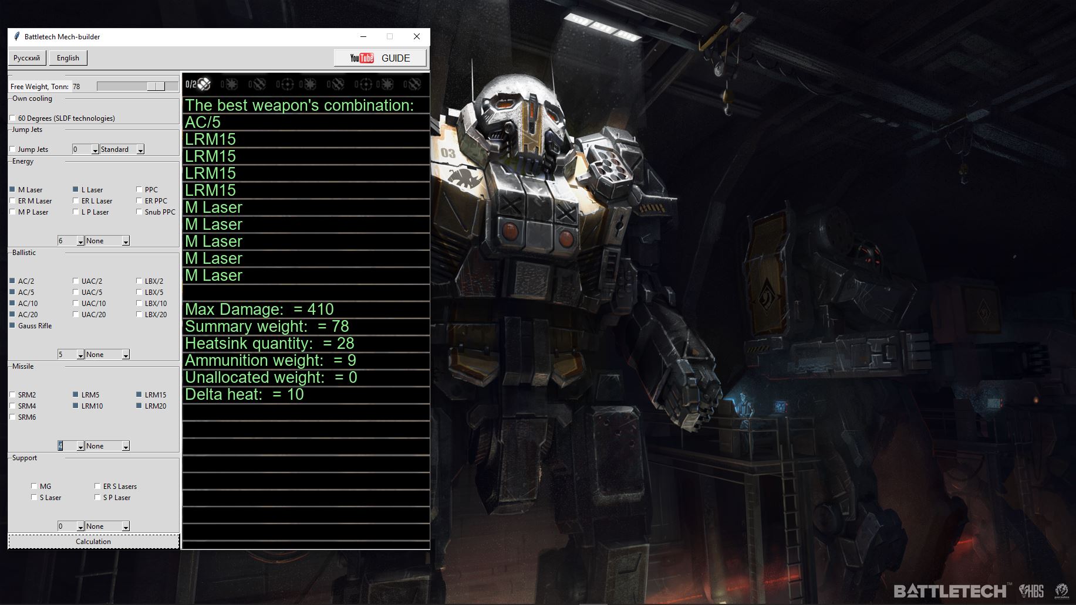Enable the LBX/5 checkbox
Viewport: 1076px width, 605px height.
(139, 293)
